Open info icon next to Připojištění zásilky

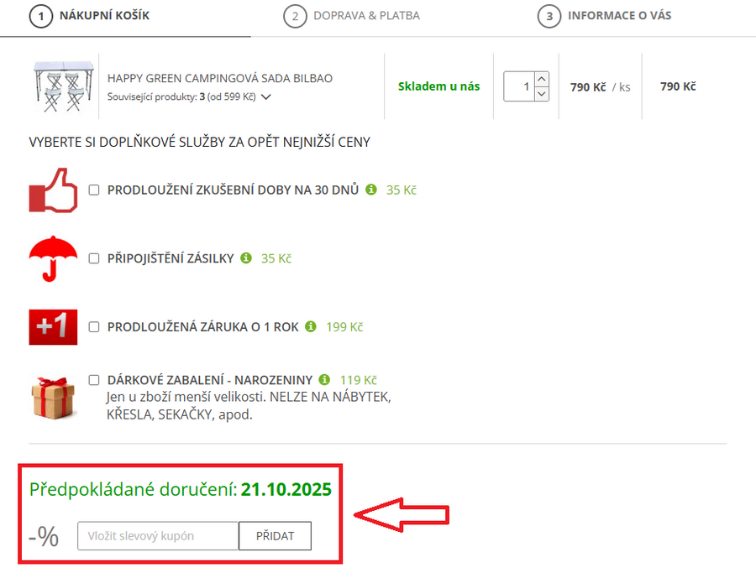[x=246, y=258]
